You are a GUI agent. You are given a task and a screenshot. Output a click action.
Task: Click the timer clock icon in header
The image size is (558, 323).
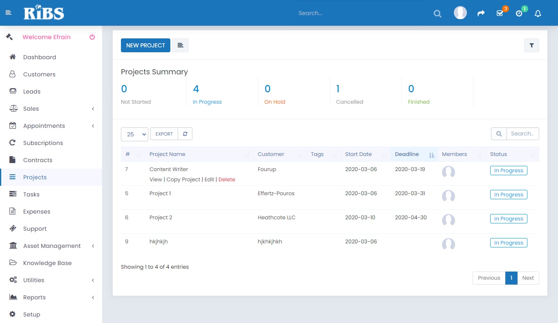click(x=519, y=13)
